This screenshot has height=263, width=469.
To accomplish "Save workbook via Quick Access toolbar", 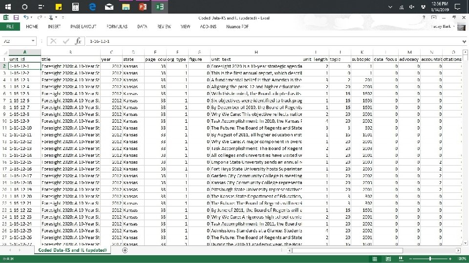I will point(16,18).
